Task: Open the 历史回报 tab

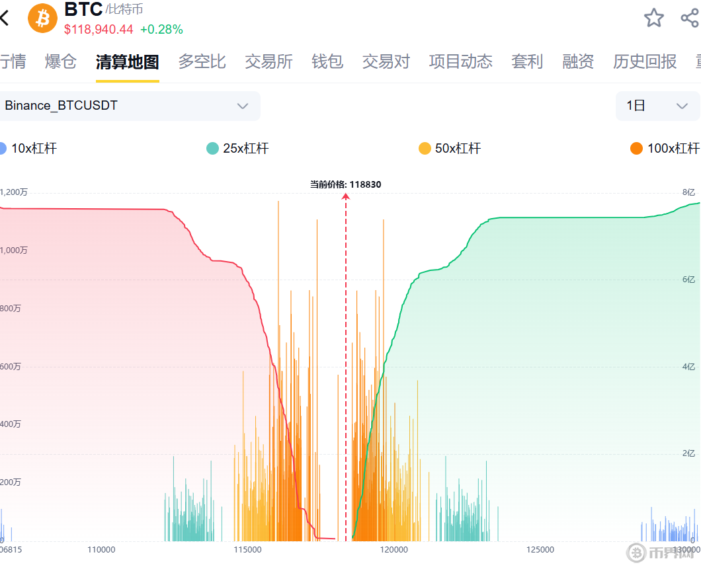Action: click(x=645, y=62)
